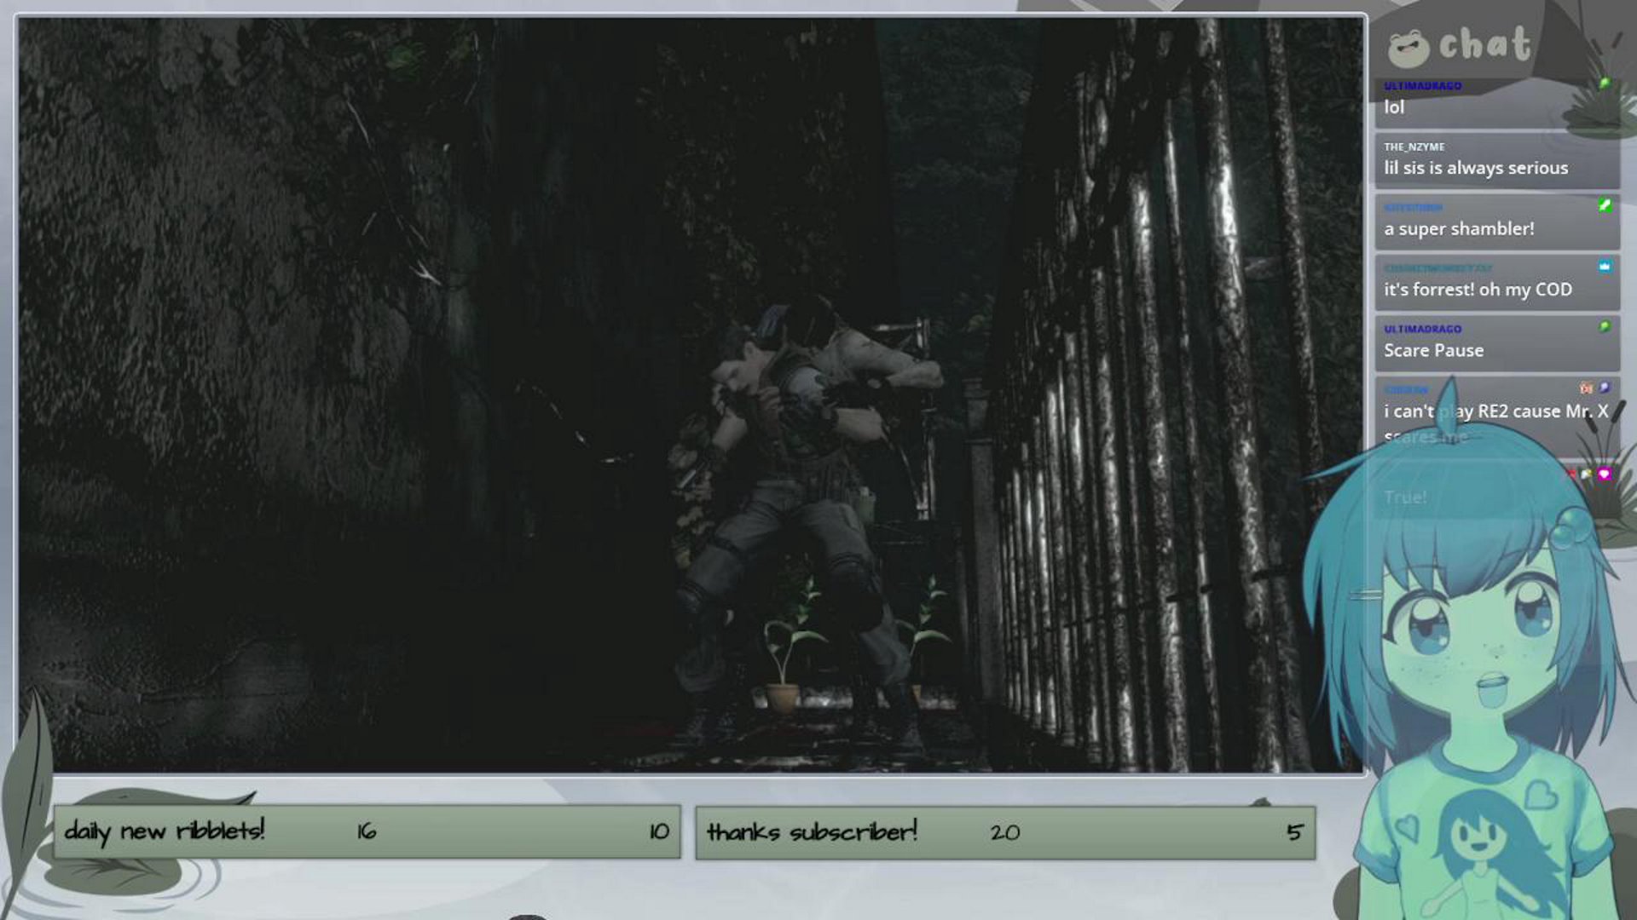Select the username ULTIMADRAGO in chat

(x=1421, y=84)
